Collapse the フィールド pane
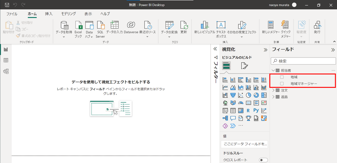The height and width of the screenshot is (163, 337). [333, 50]
